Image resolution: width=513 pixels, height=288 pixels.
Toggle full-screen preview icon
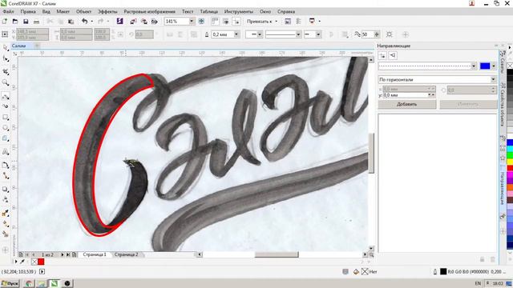pos(201,22)
